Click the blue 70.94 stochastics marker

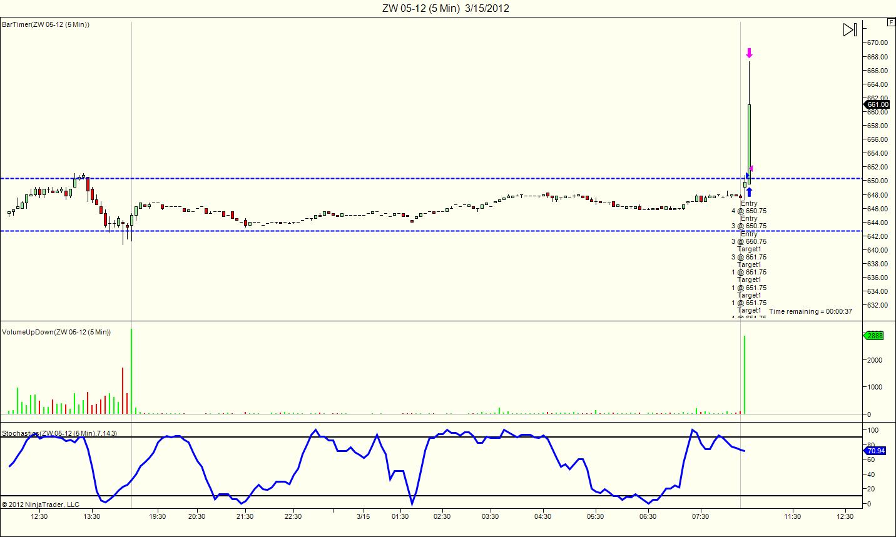[876, 451]
